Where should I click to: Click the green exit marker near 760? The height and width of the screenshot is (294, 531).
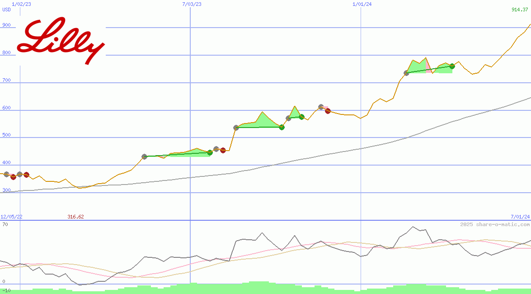(452, 66)
